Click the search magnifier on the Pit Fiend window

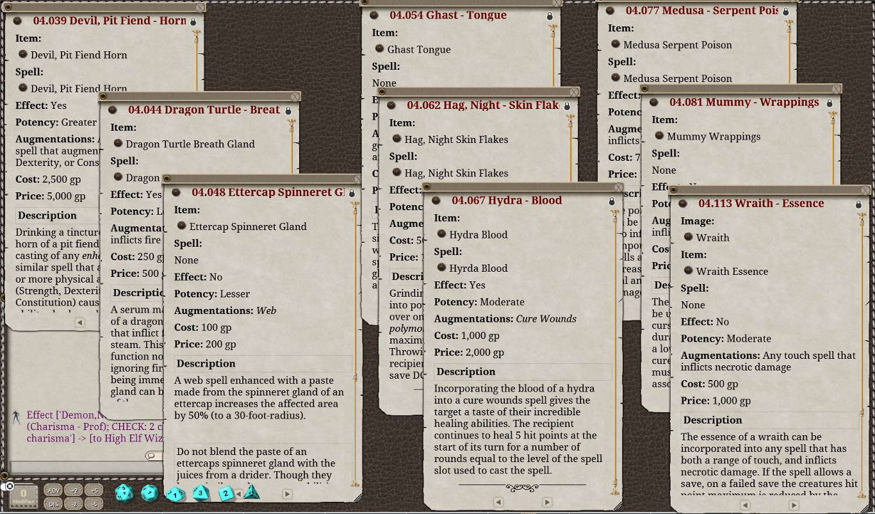click(x=152, y=455)
